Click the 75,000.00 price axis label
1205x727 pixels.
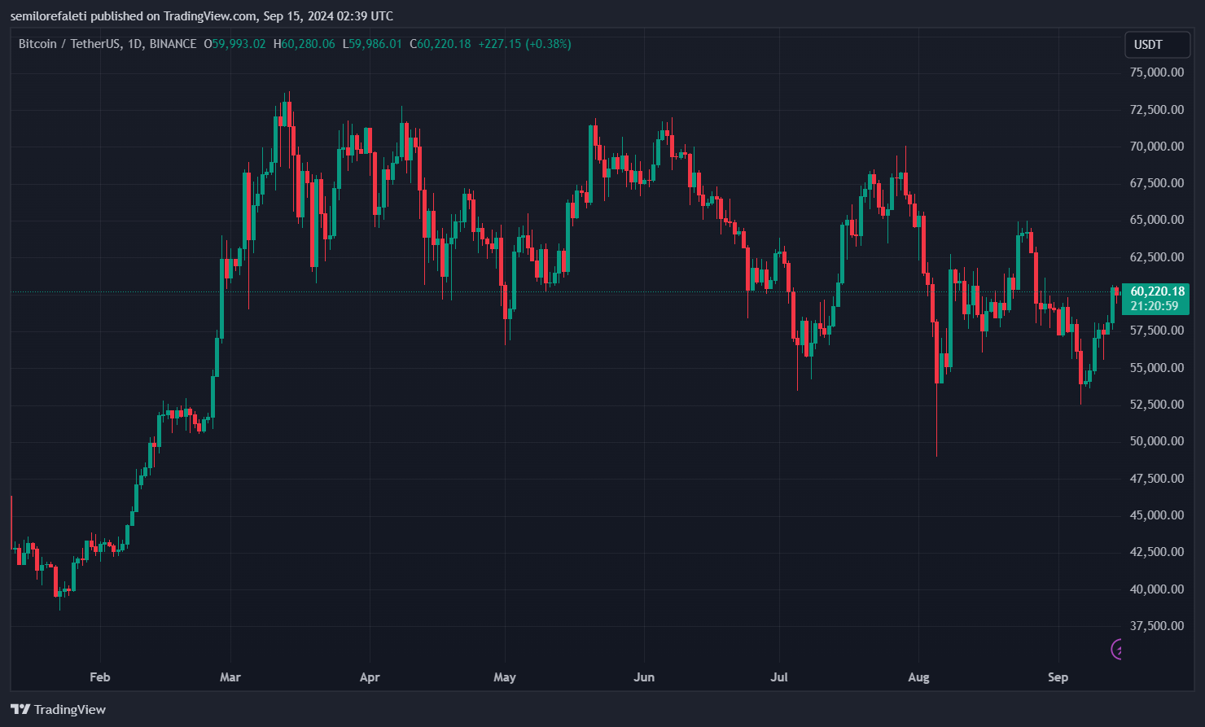coord(1157,72)
